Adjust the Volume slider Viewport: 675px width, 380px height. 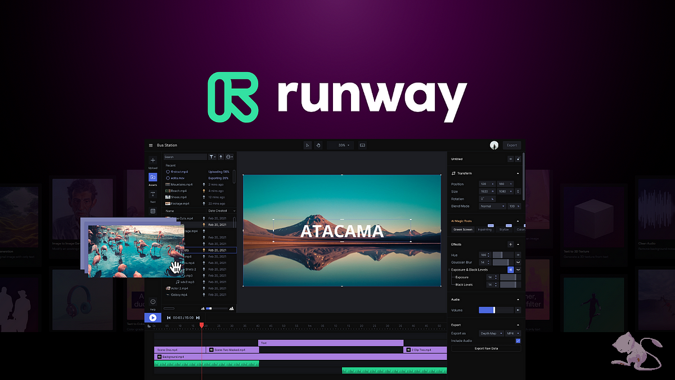[496, 310]
